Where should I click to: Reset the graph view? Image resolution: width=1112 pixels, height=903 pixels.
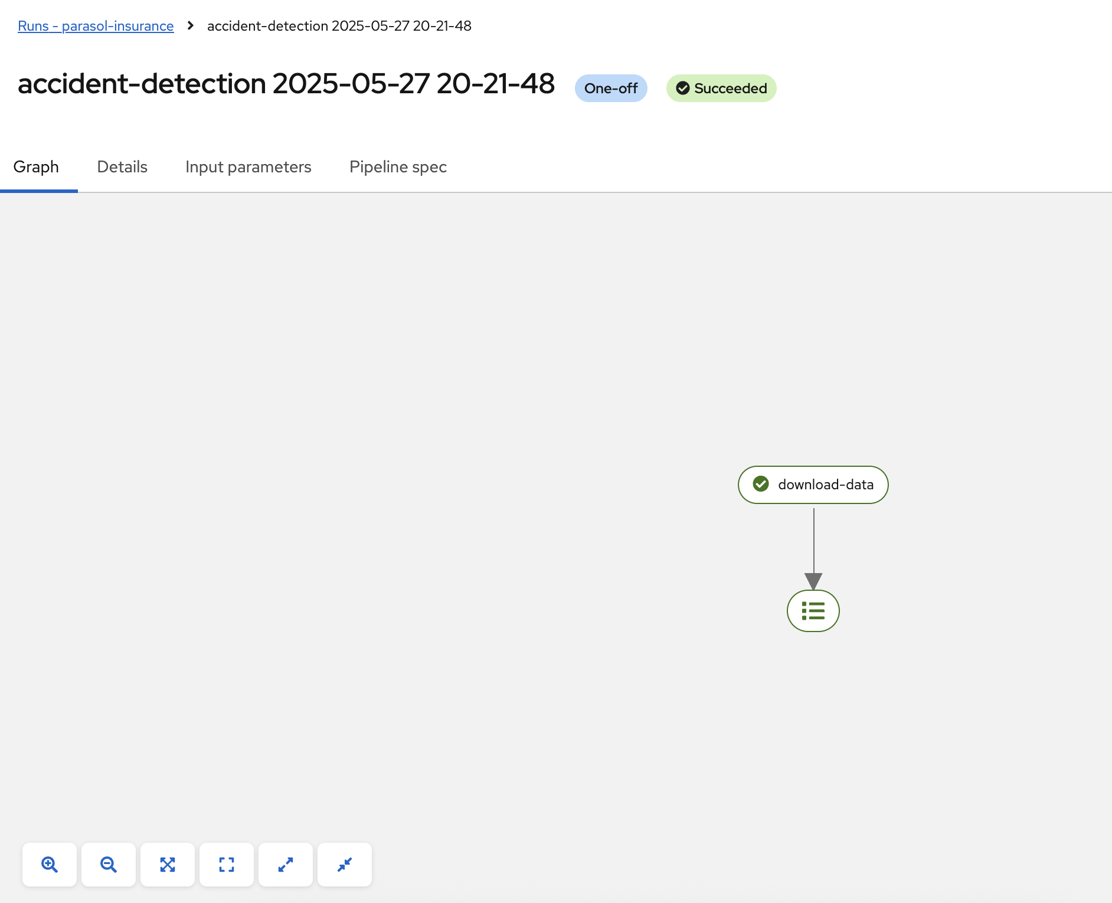pyautogui.click(x=227, y=865)
